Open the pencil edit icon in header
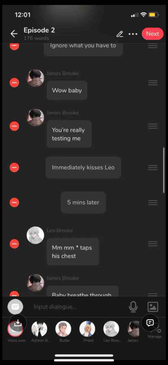Viewport: 168px width, 365px height. [120, 34]
